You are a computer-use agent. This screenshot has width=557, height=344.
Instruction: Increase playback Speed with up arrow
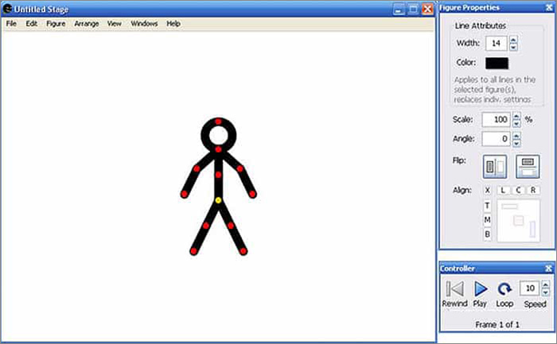click(543, 284)
